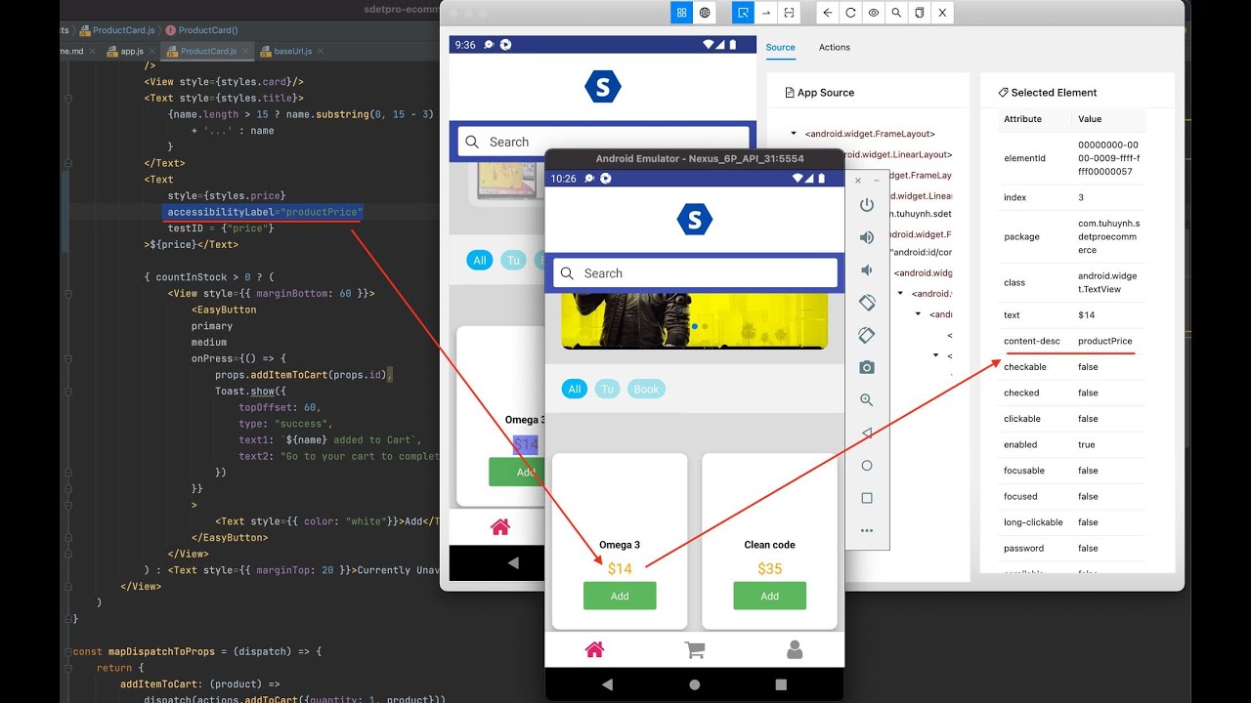Image resolution: width=1251 pixels, height=703 pixels.
Task: Switch to Actions tab in Appium Inspector
Action: [835, 47]
